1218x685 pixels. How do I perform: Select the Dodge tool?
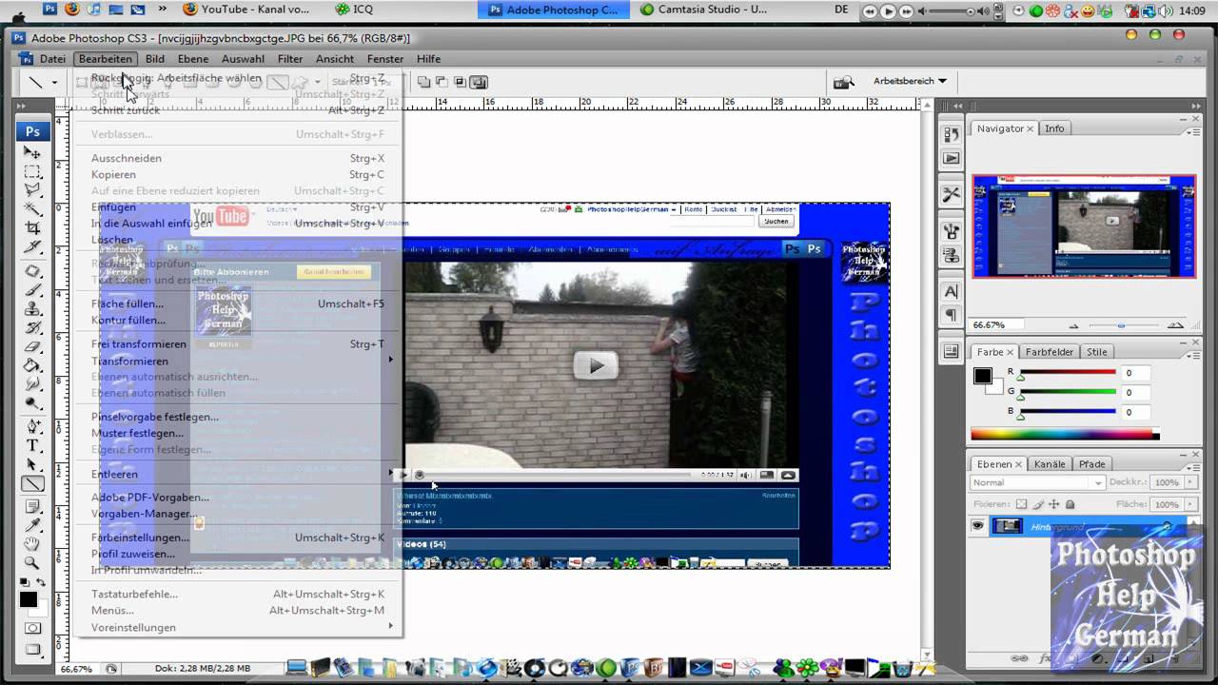click(x=32, y=403)
